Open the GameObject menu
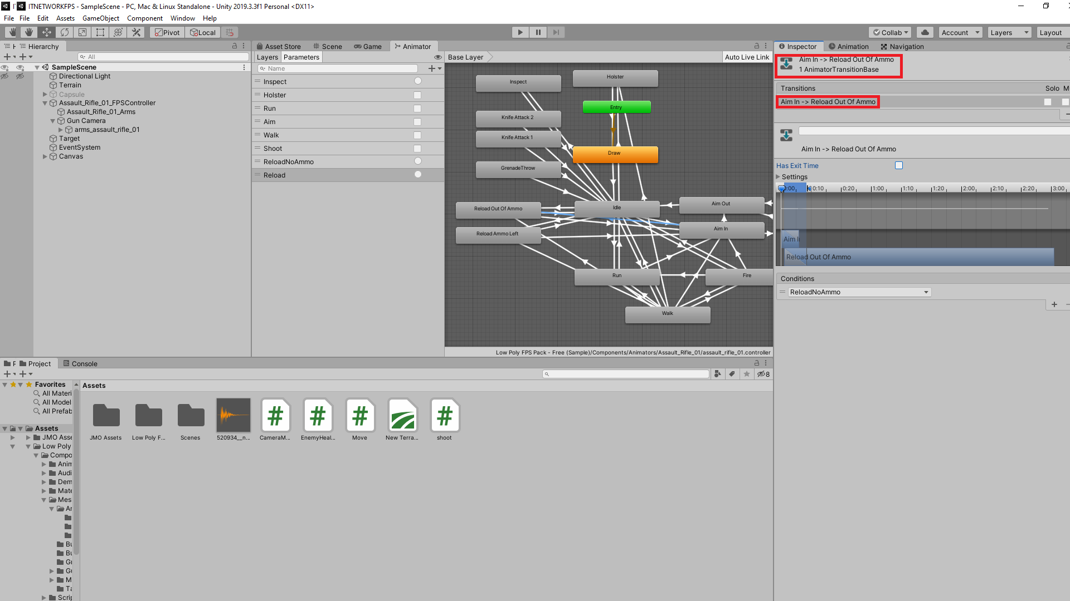Image resolution: width=1070 pixels, height=601 pixels. click(x=101, y=18)
